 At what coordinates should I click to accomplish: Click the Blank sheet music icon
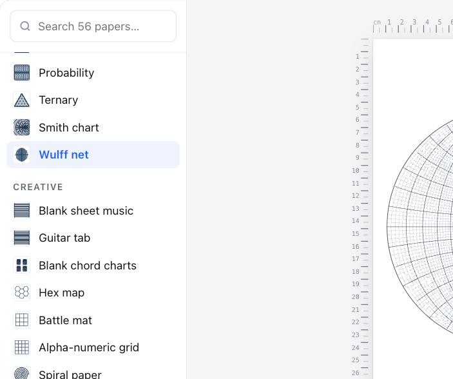(x=22, y=211)
